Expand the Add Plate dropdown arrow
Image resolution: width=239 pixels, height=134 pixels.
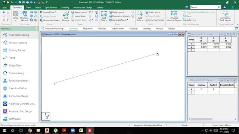106,20
